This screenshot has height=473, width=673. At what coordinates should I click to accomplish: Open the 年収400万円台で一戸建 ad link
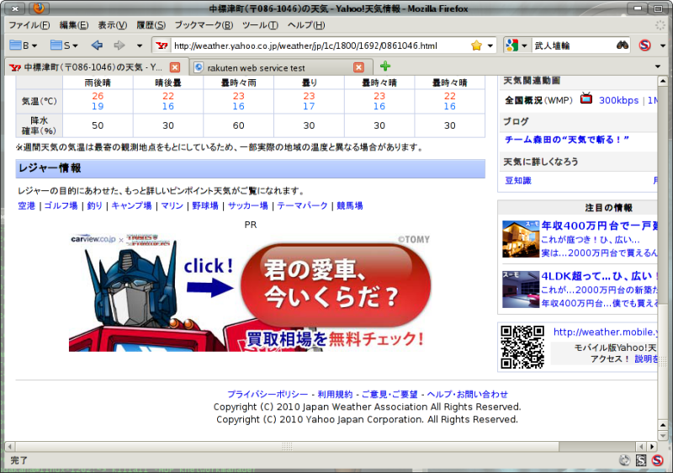[x=599, y=226]
